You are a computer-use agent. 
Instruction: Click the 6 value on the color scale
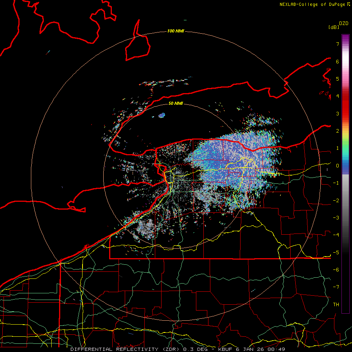(x=337, y=61)
